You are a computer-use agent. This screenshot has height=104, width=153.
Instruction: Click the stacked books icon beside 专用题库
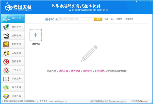[x=6, y=96]
